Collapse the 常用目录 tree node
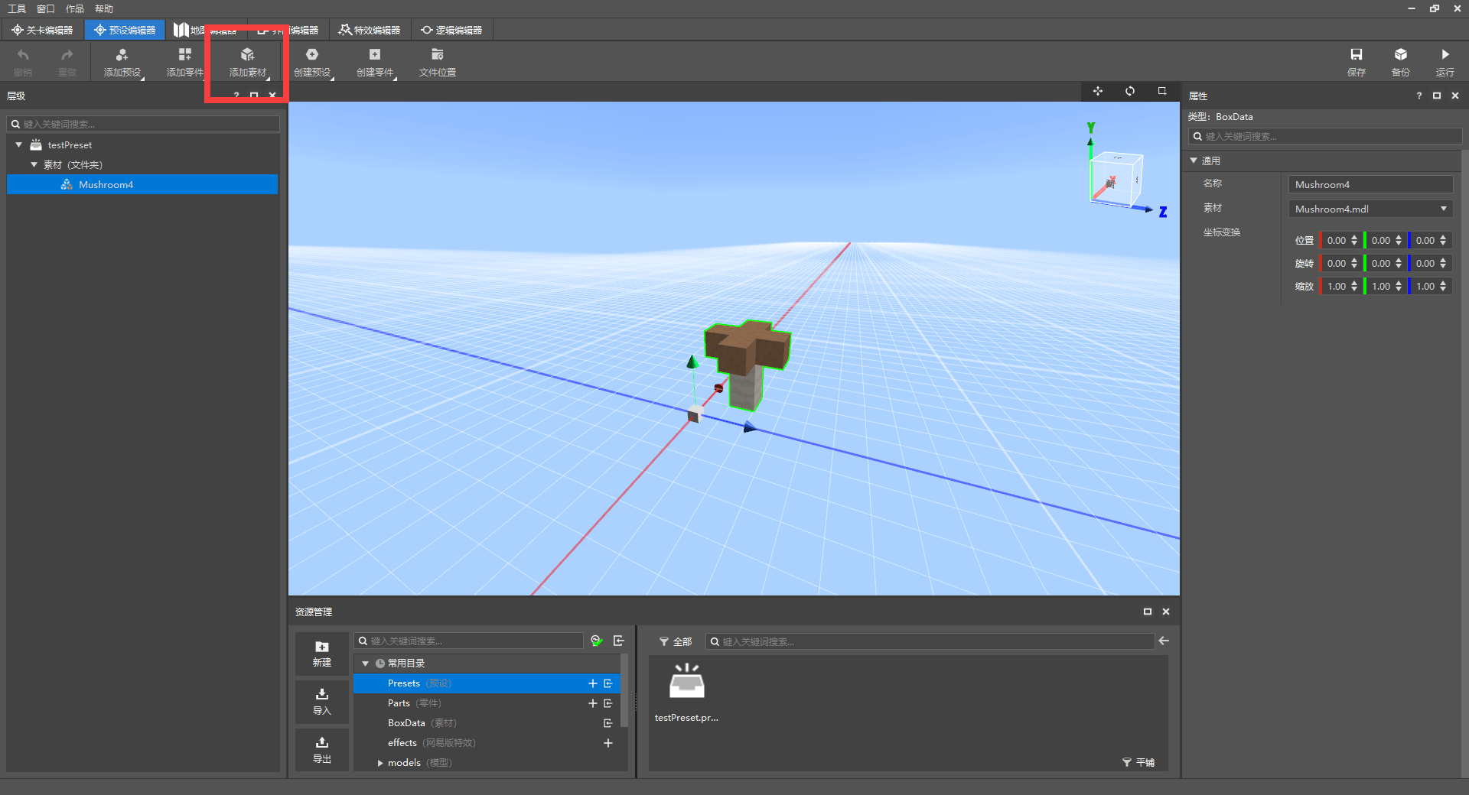This screenshot has width=1469, height=795. 366,664
